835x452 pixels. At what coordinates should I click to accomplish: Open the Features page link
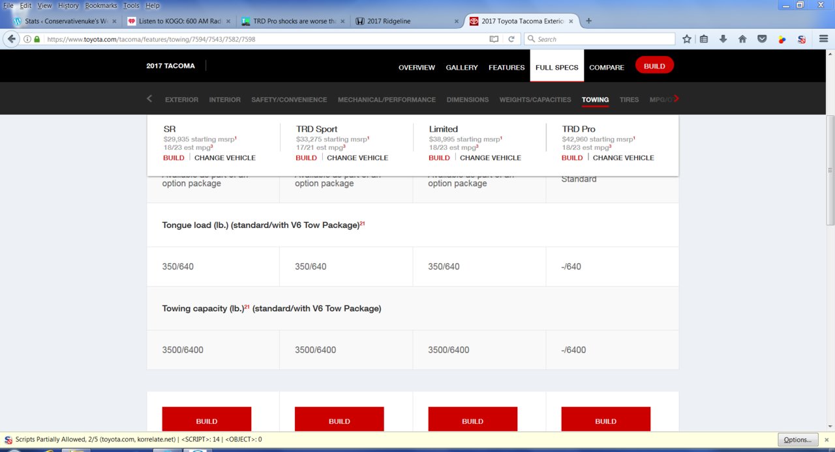click(507, 67)
